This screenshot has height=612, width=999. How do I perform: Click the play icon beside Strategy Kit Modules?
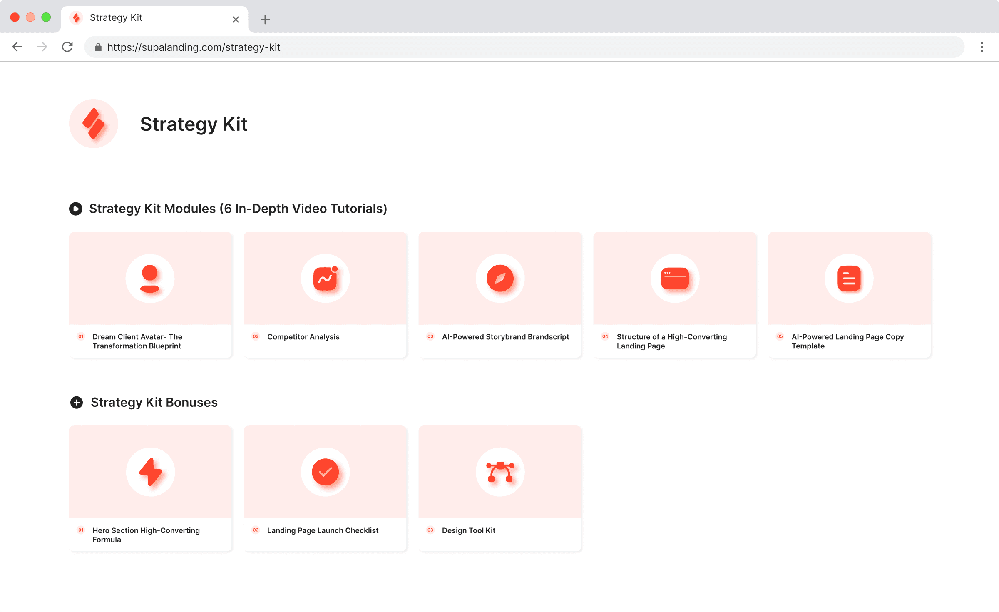tap(76, 209)
